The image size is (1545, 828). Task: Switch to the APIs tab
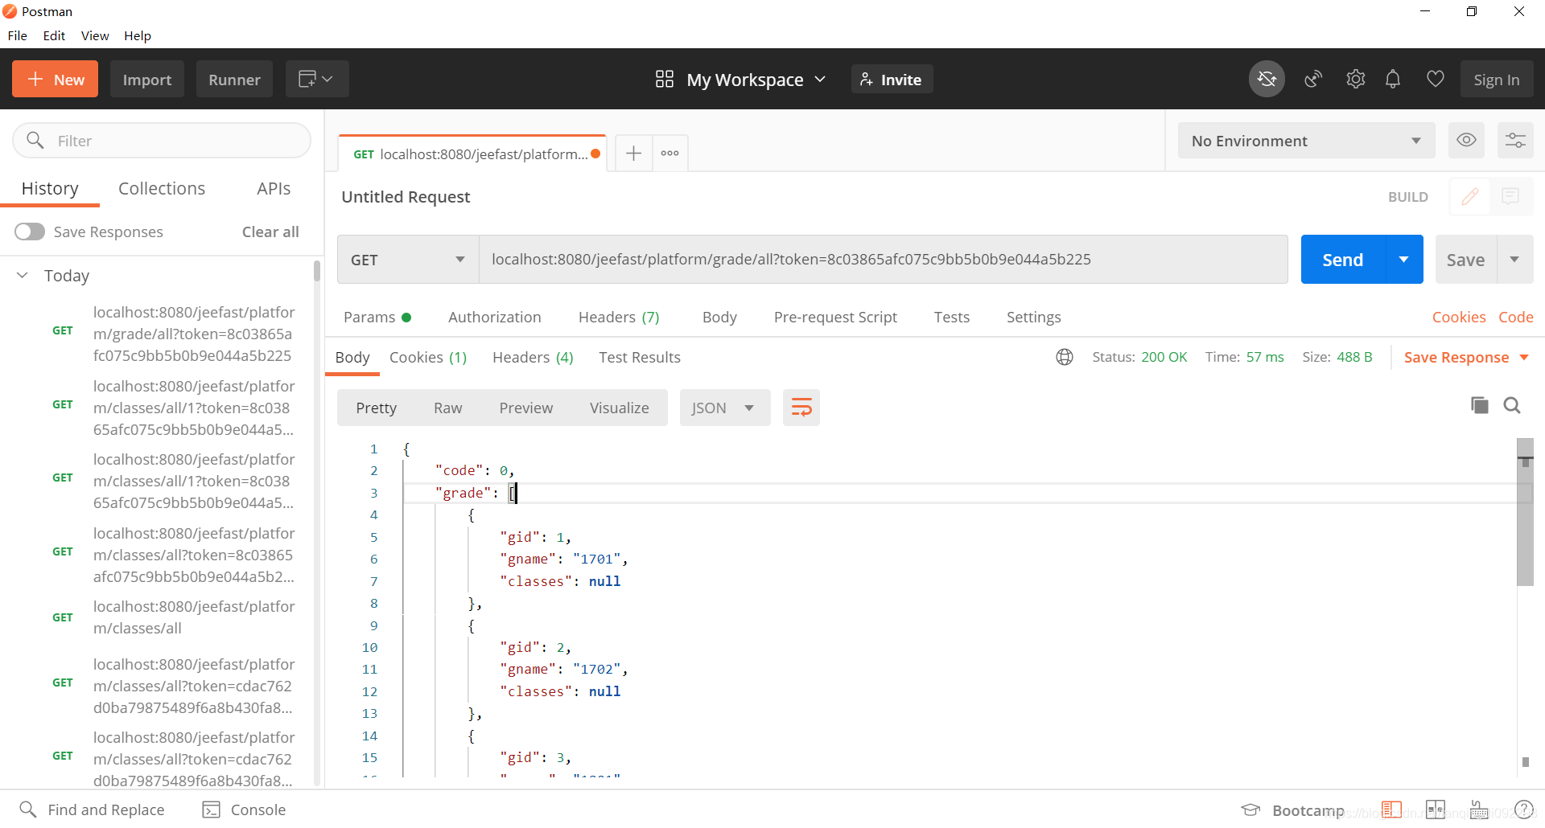tap(274, 188)
